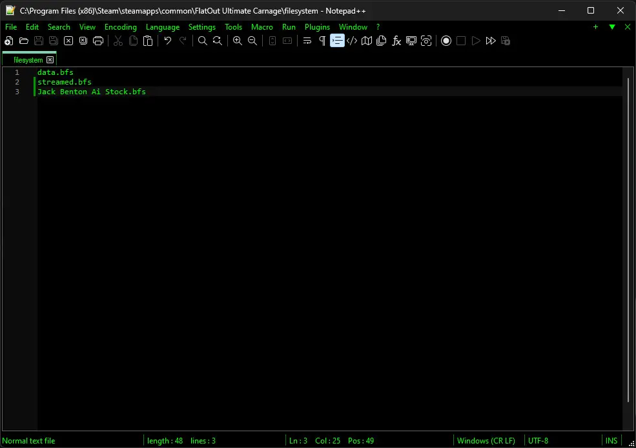Zoom out with the minus magnifier
The width and height of the screenshot is (636, 448).
coord(252,41)
